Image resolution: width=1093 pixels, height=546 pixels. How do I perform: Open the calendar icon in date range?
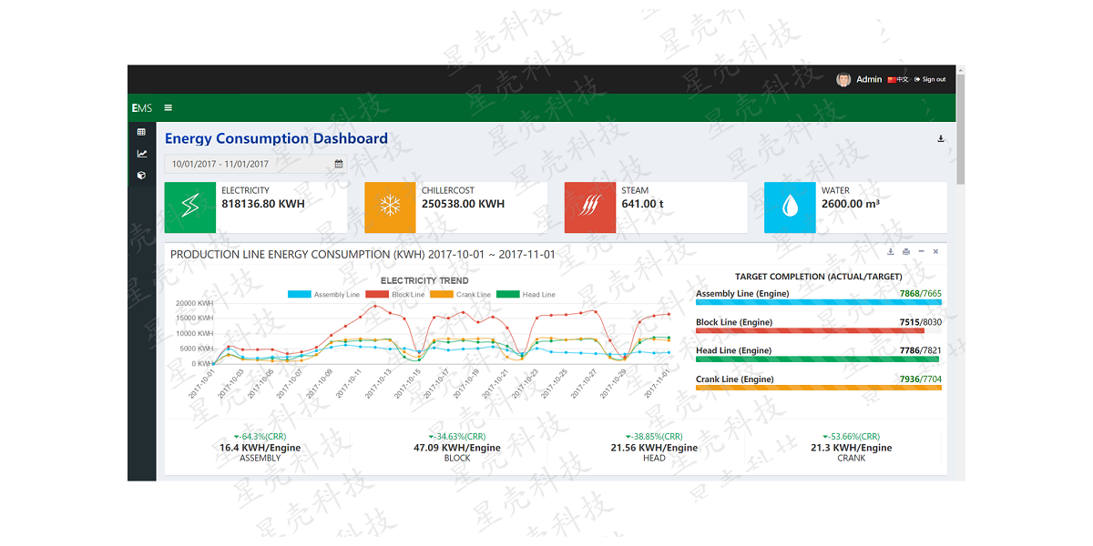pos(339,164)
